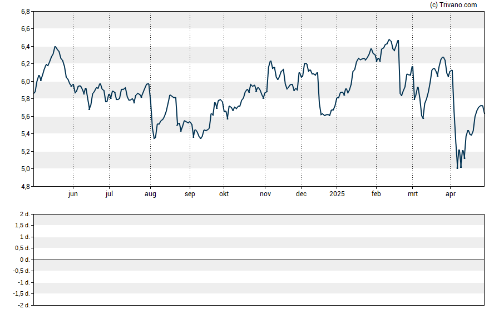Image resolution: width=494 pixels, height=314 pixels.
Task: Click the '-0,5 d.' lower chart label
Action: pyautogui.click(x=21, y=271)
